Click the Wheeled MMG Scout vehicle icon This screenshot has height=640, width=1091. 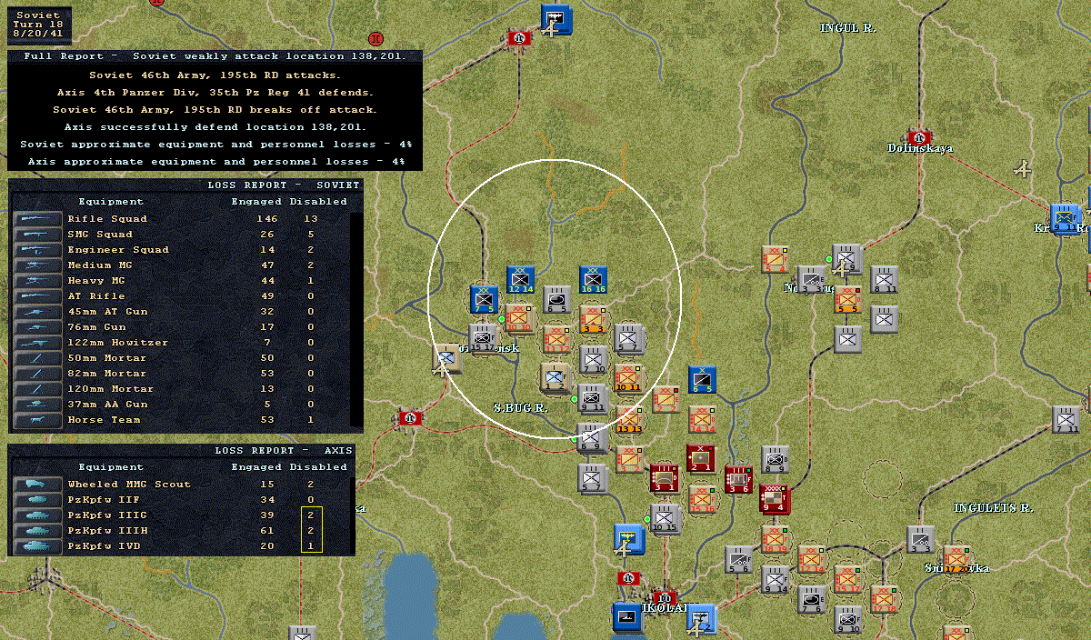[x=37, y=484]
